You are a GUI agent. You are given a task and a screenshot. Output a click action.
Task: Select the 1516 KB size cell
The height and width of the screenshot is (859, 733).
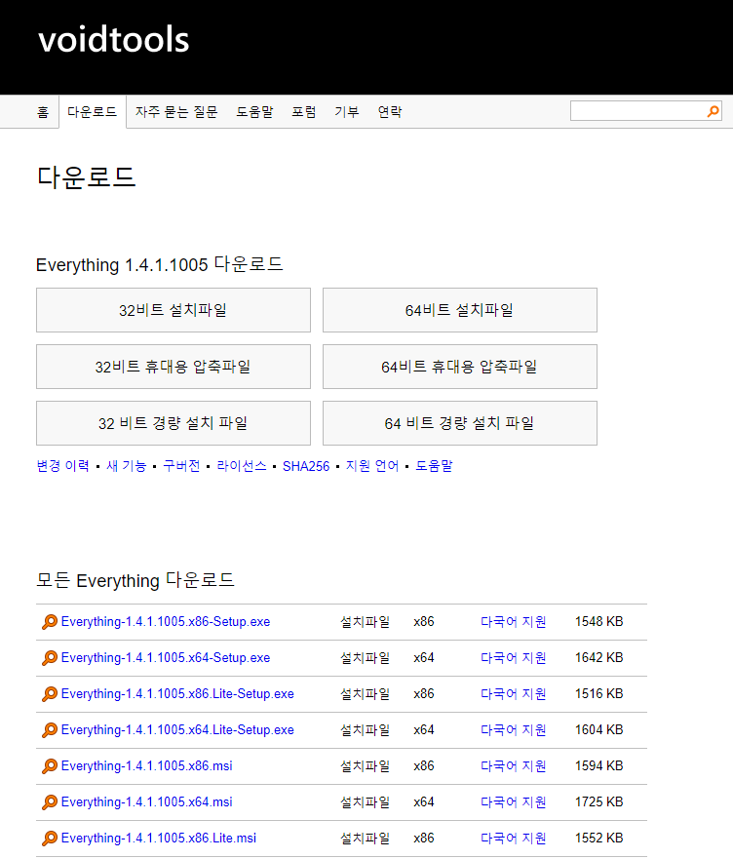(x=598, y=694)
